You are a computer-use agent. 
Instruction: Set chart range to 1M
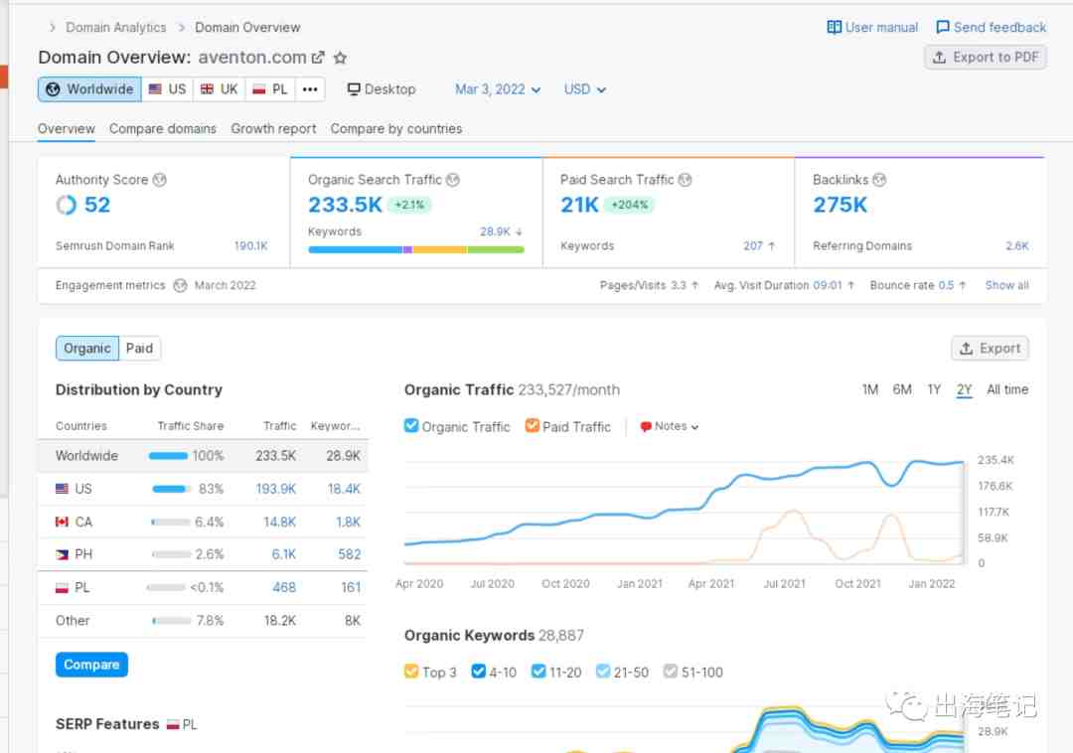tap(869, 389)
